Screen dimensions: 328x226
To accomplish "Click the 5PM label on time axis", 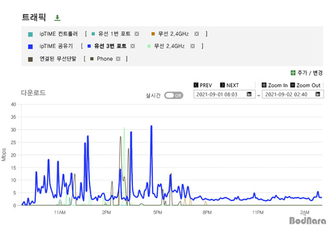I will [158, 213].
